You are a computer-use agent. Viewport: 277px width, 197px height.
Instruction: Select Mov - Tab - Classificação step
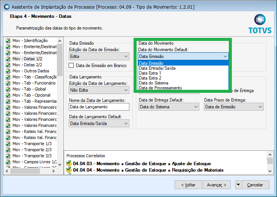(x=35, y=77)
